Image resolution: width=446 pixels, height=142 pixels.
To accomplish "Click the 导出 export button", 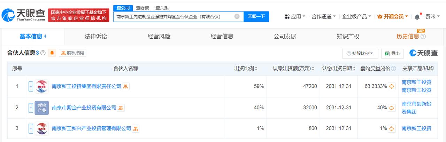I will 392,53.
